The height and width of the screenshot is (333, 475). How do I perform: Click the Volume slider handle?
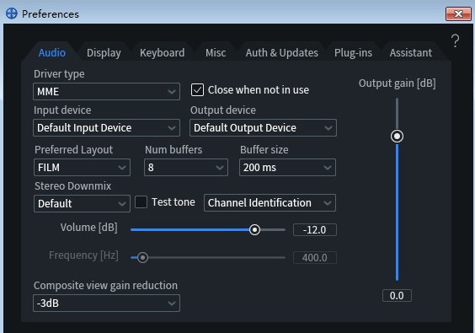coord(254,230)
